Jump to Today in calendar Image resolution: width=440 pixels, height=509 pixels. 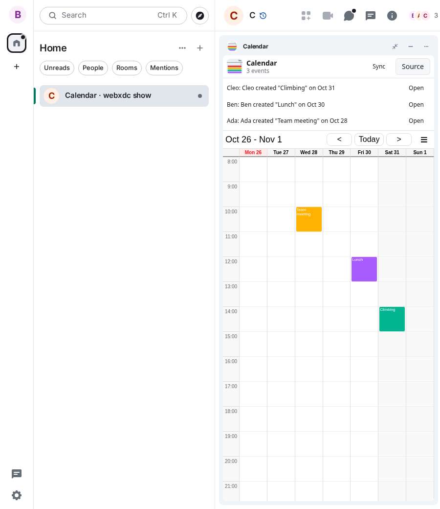[x=369, y=139]
